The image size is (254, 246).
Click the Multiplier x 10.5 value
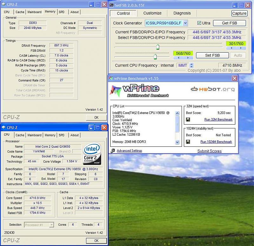pos(37,203)
